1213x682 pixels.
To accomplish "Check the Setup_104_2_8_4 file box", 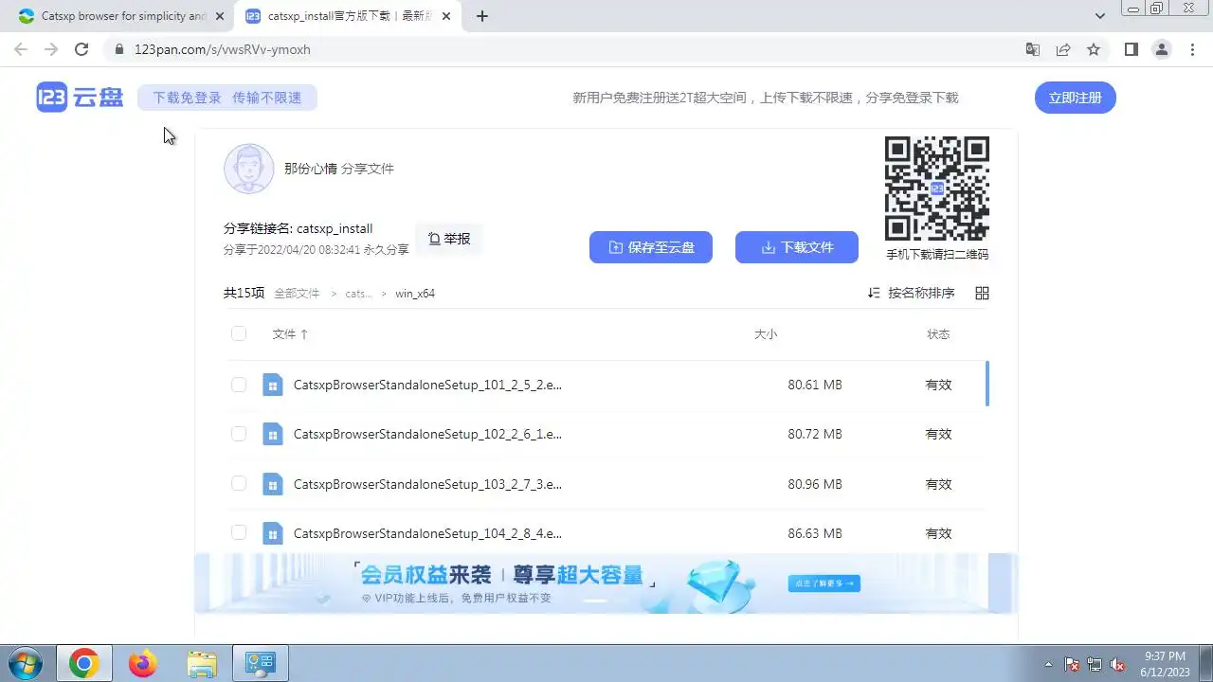I will tap(239, 533).
